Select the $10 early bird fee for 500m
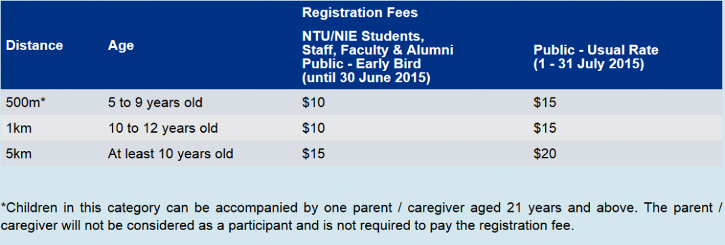Viewport: 725px width, 245px height. [314, 102]
